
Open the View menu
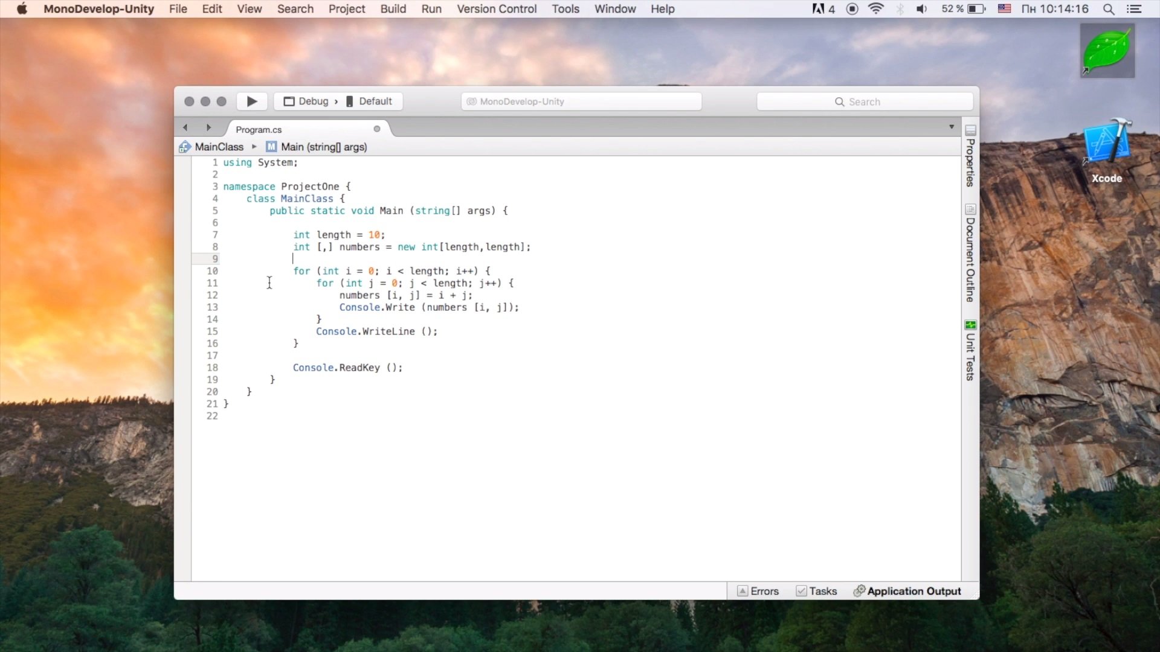pyautogui.click(x=250, y=9)
